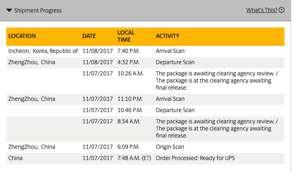The width and height of the screenshot is (292, 173).
Task: Click the 6:09 P.M. time cell
Action: coord(129,147)
